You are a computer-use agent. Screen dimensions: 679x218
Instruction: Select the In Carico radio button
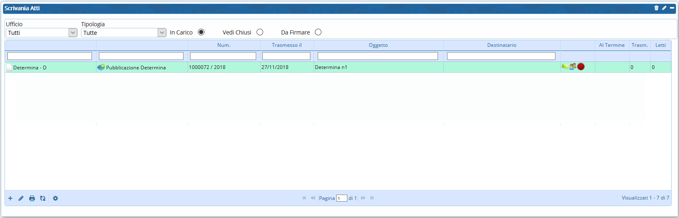pyautogui.click(x=201, y=32)
